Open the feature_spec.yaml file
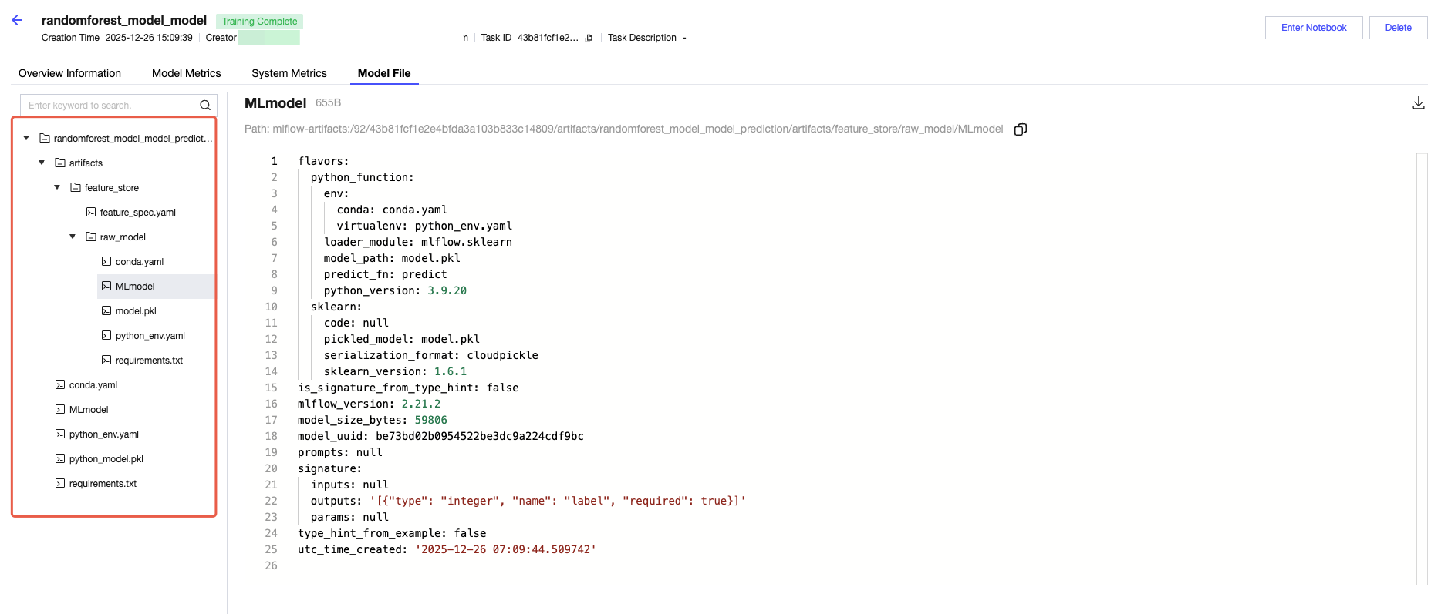1431x614 pixels. tap(137, 213)
